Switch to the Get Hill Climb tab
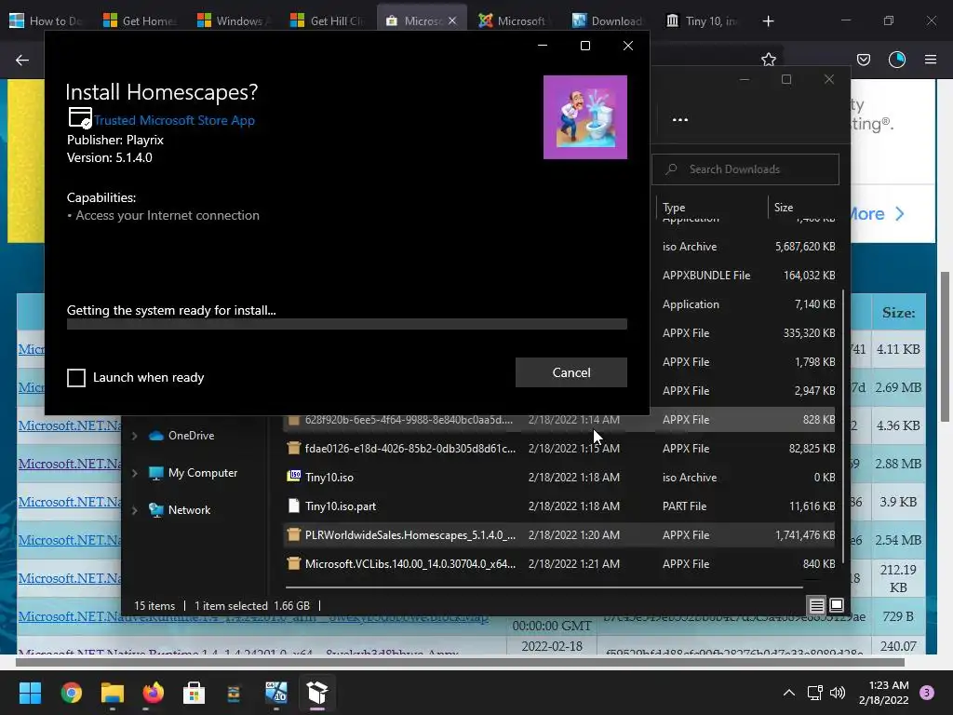Screen dimensions: 953x715 click(x=328, y=20)
